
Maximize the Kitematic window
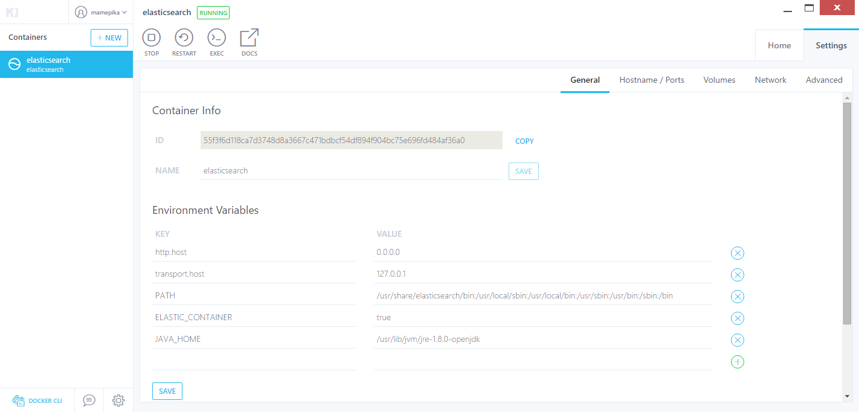[x=809, y=8]
